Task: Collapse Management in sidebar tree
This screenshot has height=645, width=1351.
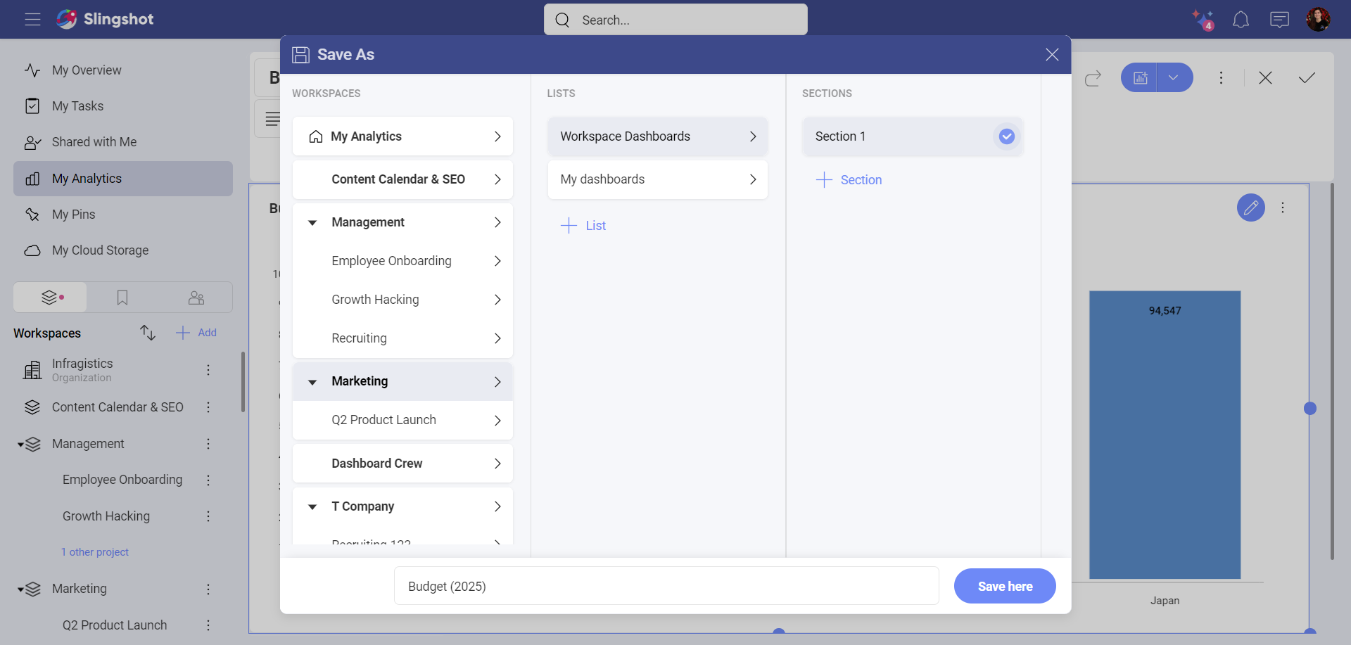Action: click(20, 445)
